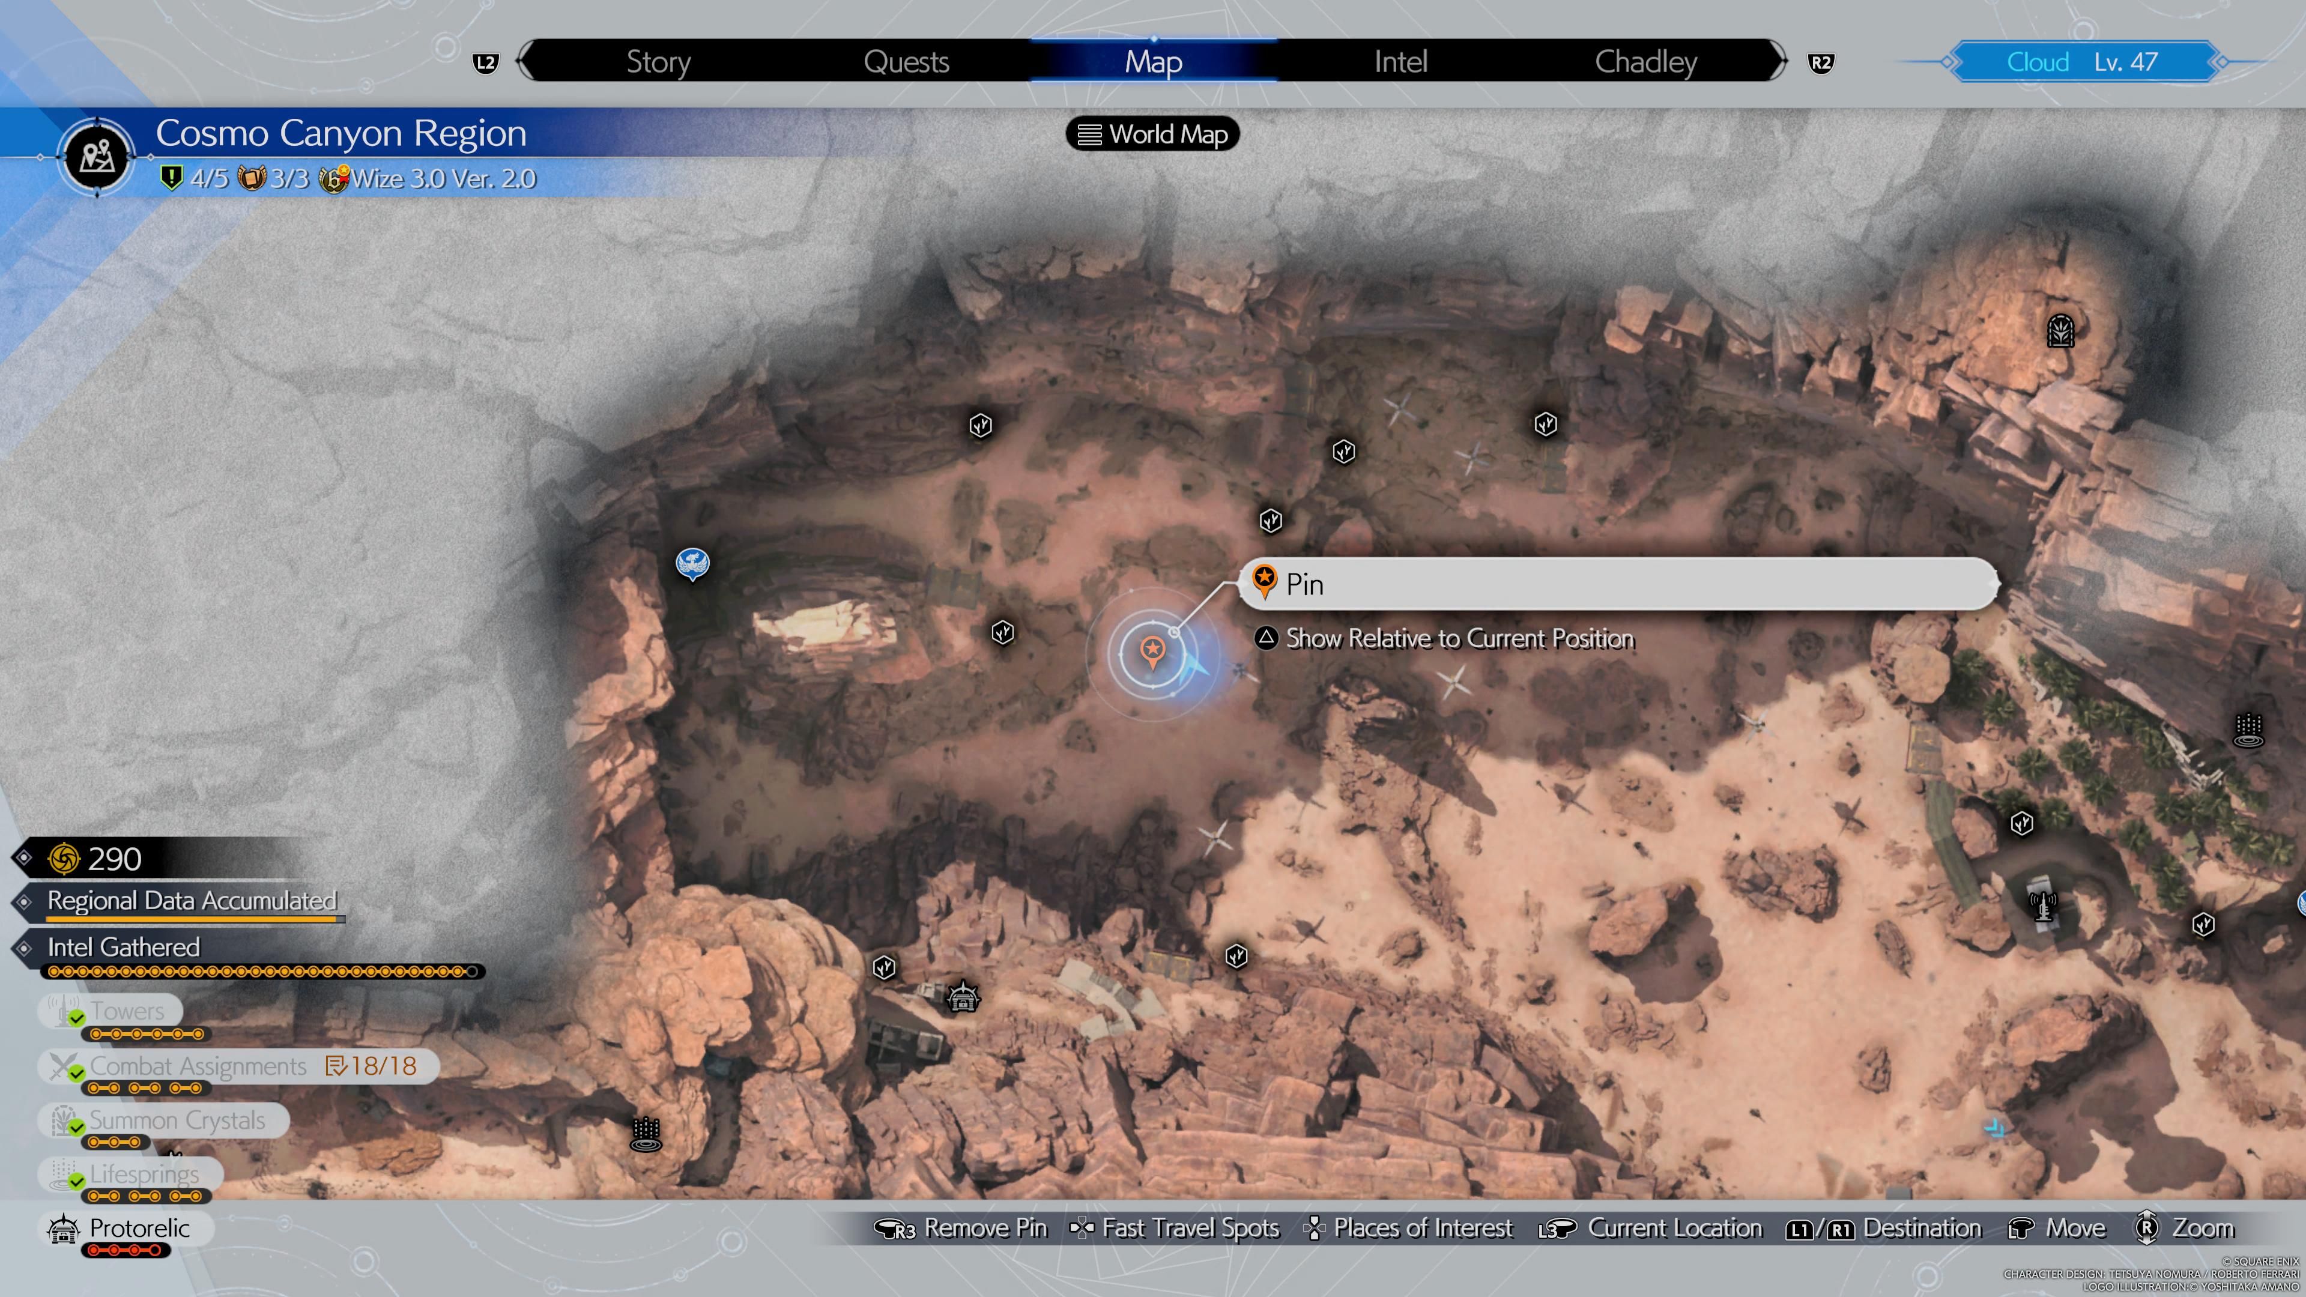The width and height of the screenshot is (2306, 1297).
Task: Switch to the Story tab
Action: tap(658, 62)
